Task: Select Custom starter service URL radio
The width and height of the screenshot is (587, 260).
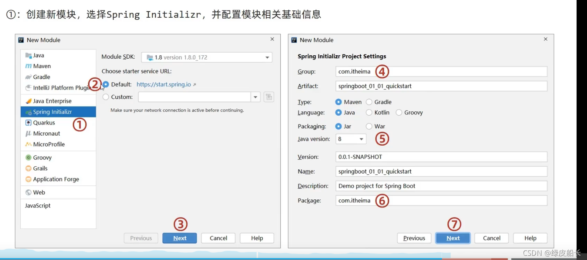Action: click(x=106, y=97)
